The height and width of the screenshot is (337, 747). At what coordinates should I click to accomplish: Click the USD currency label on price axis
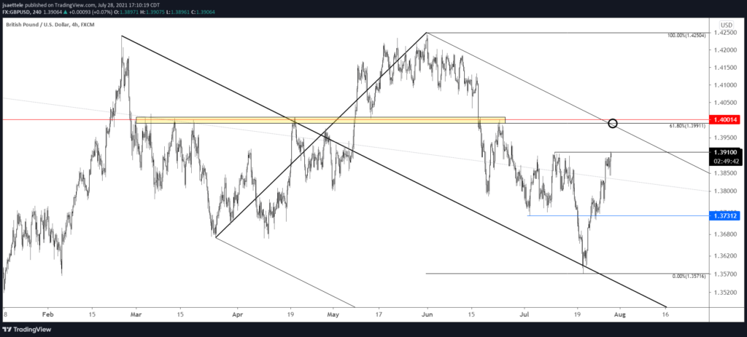(727, 25)
